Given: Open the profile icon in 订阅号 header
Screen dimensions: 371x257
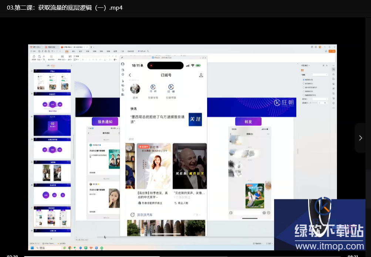Looking at the screenshot, I should 201,75.
